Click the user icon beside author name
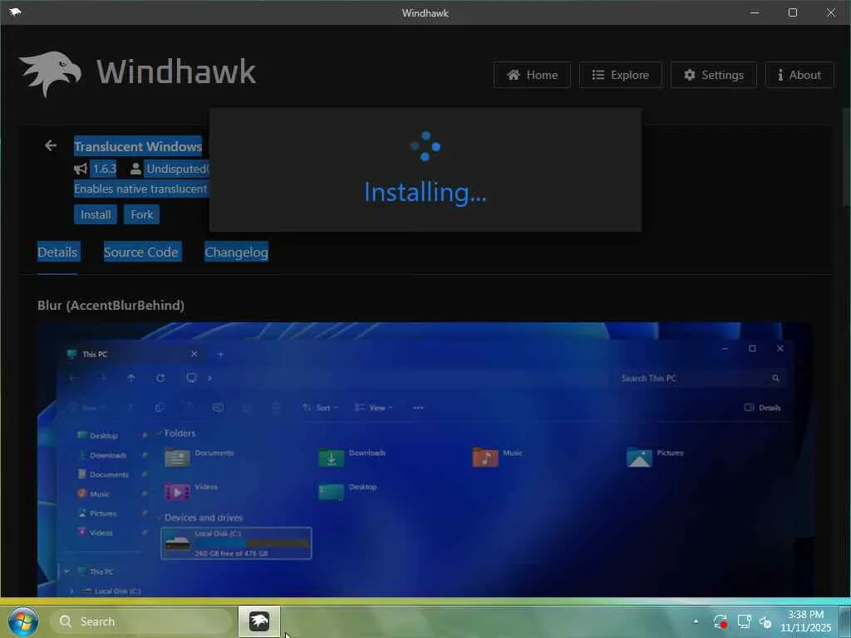 click(135, 169)
